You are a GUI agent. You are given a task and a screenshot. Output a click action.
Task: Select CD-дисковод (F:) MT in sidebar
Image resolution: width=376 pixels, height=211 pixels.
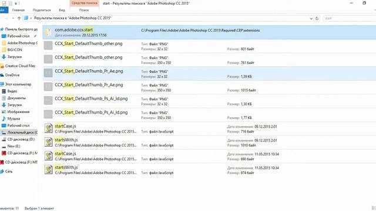coord(21,162)
